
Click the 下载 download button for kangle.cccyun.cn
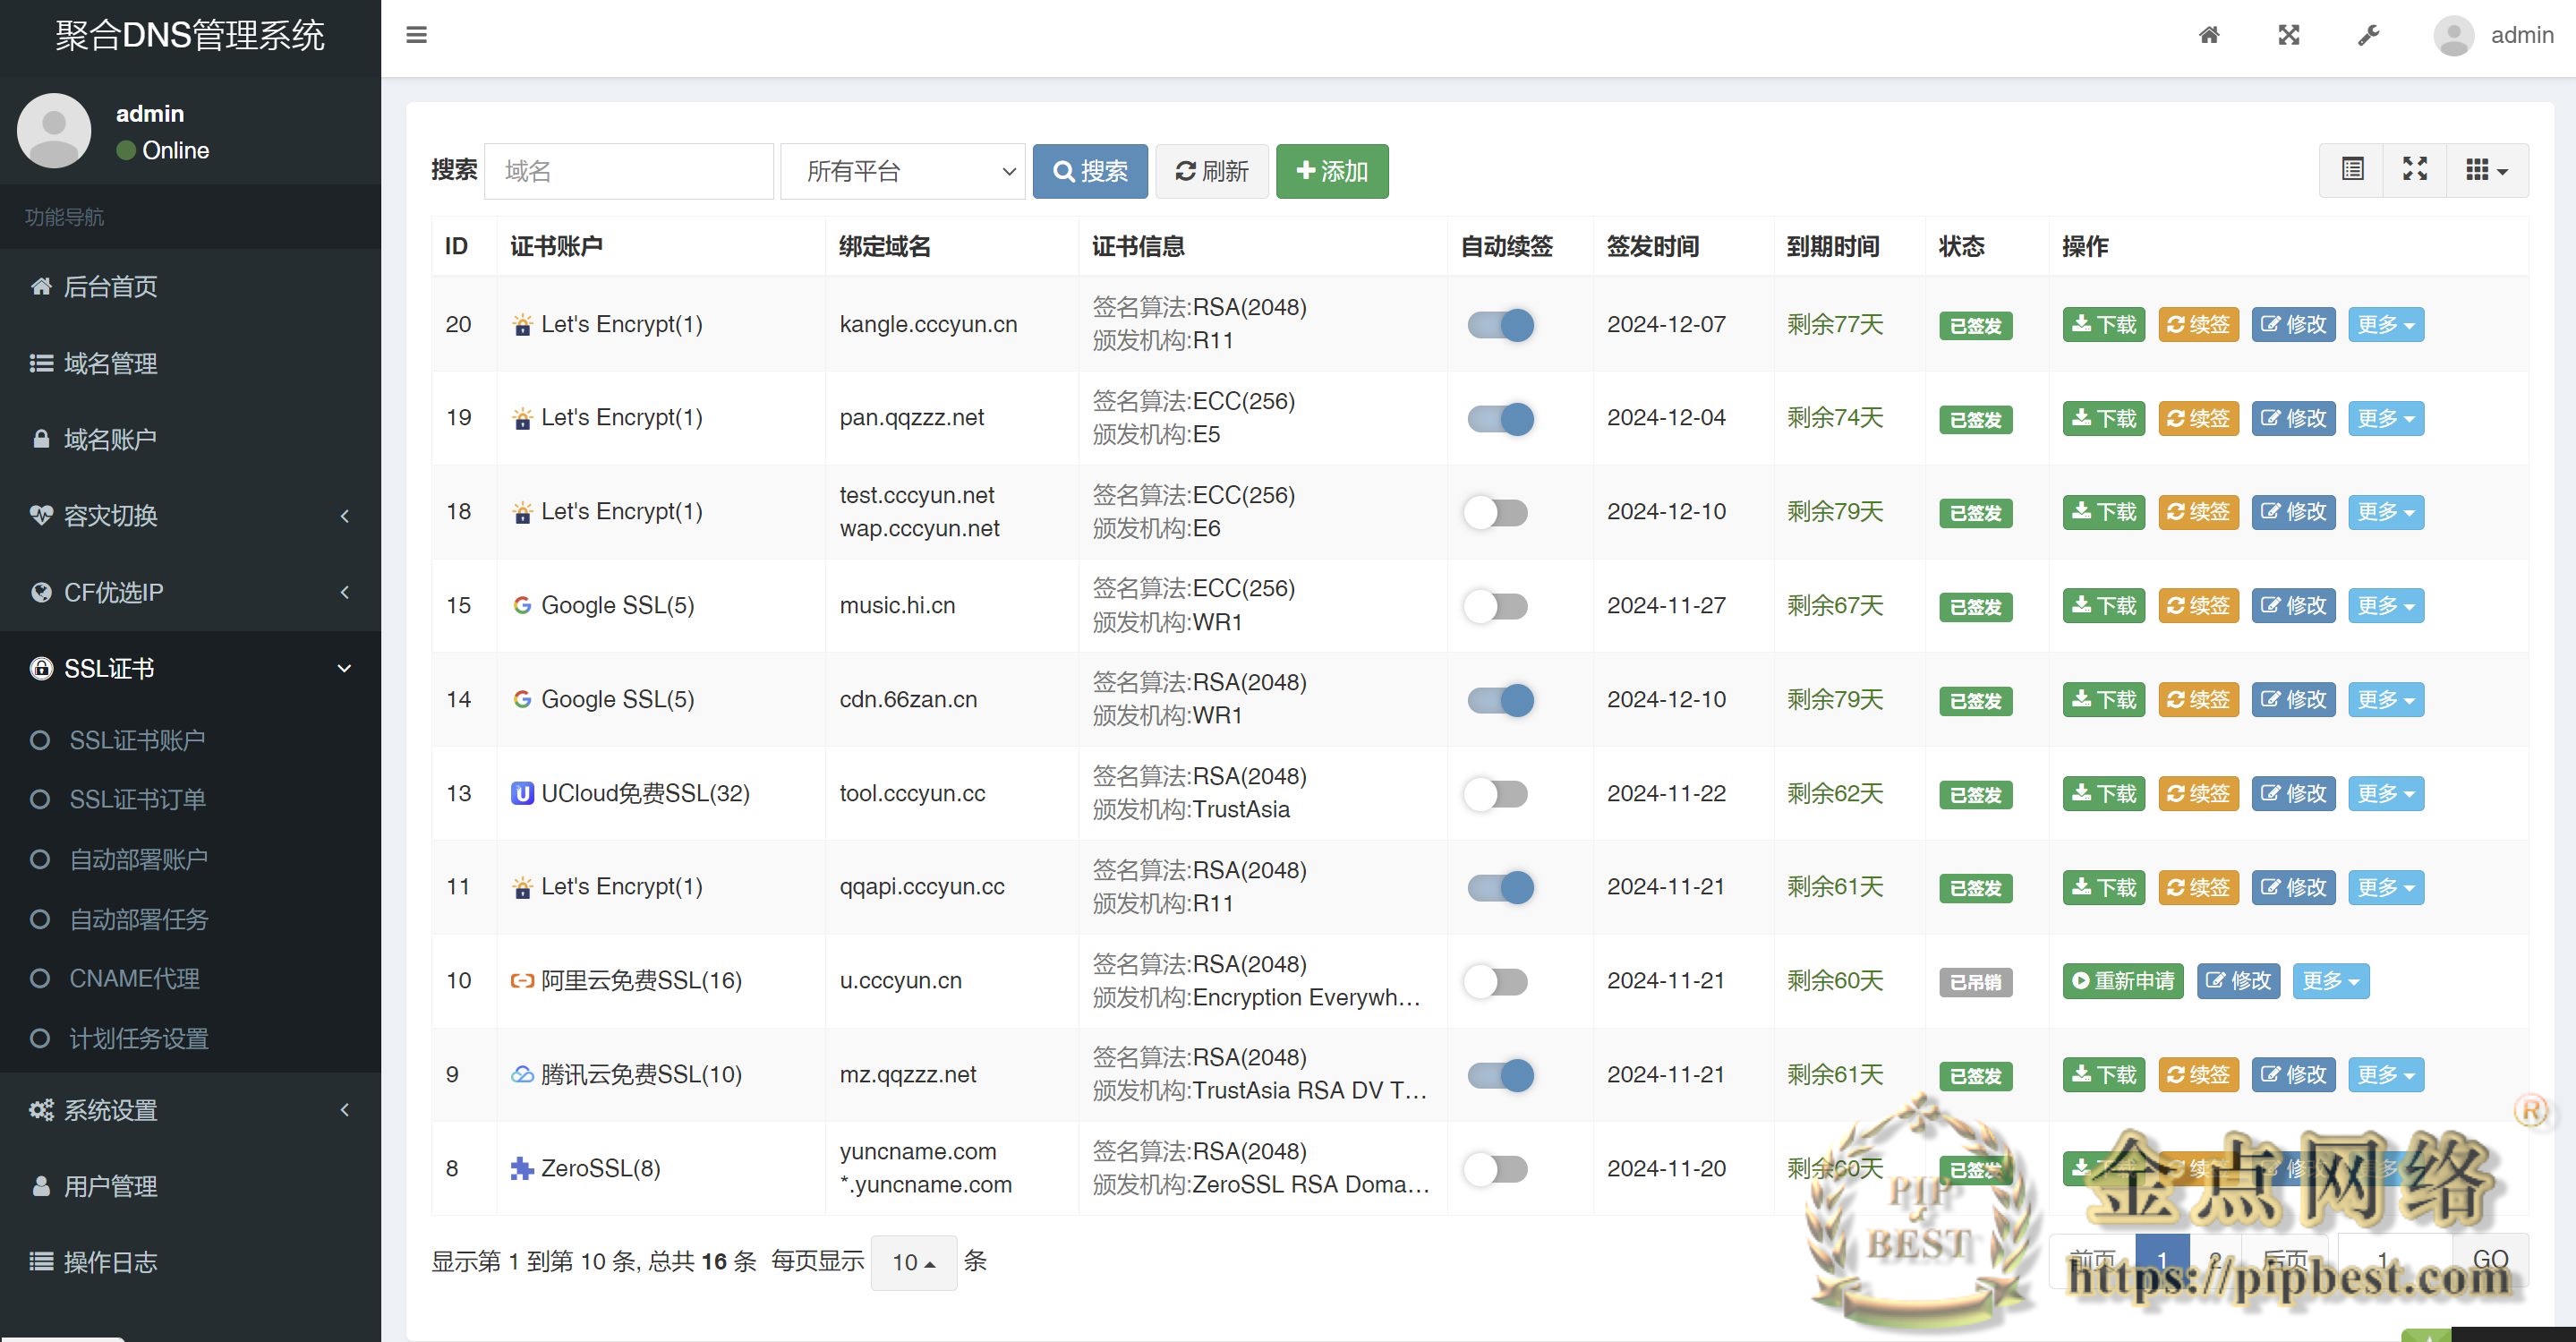pyautogui.click(x=2103, y=324)
